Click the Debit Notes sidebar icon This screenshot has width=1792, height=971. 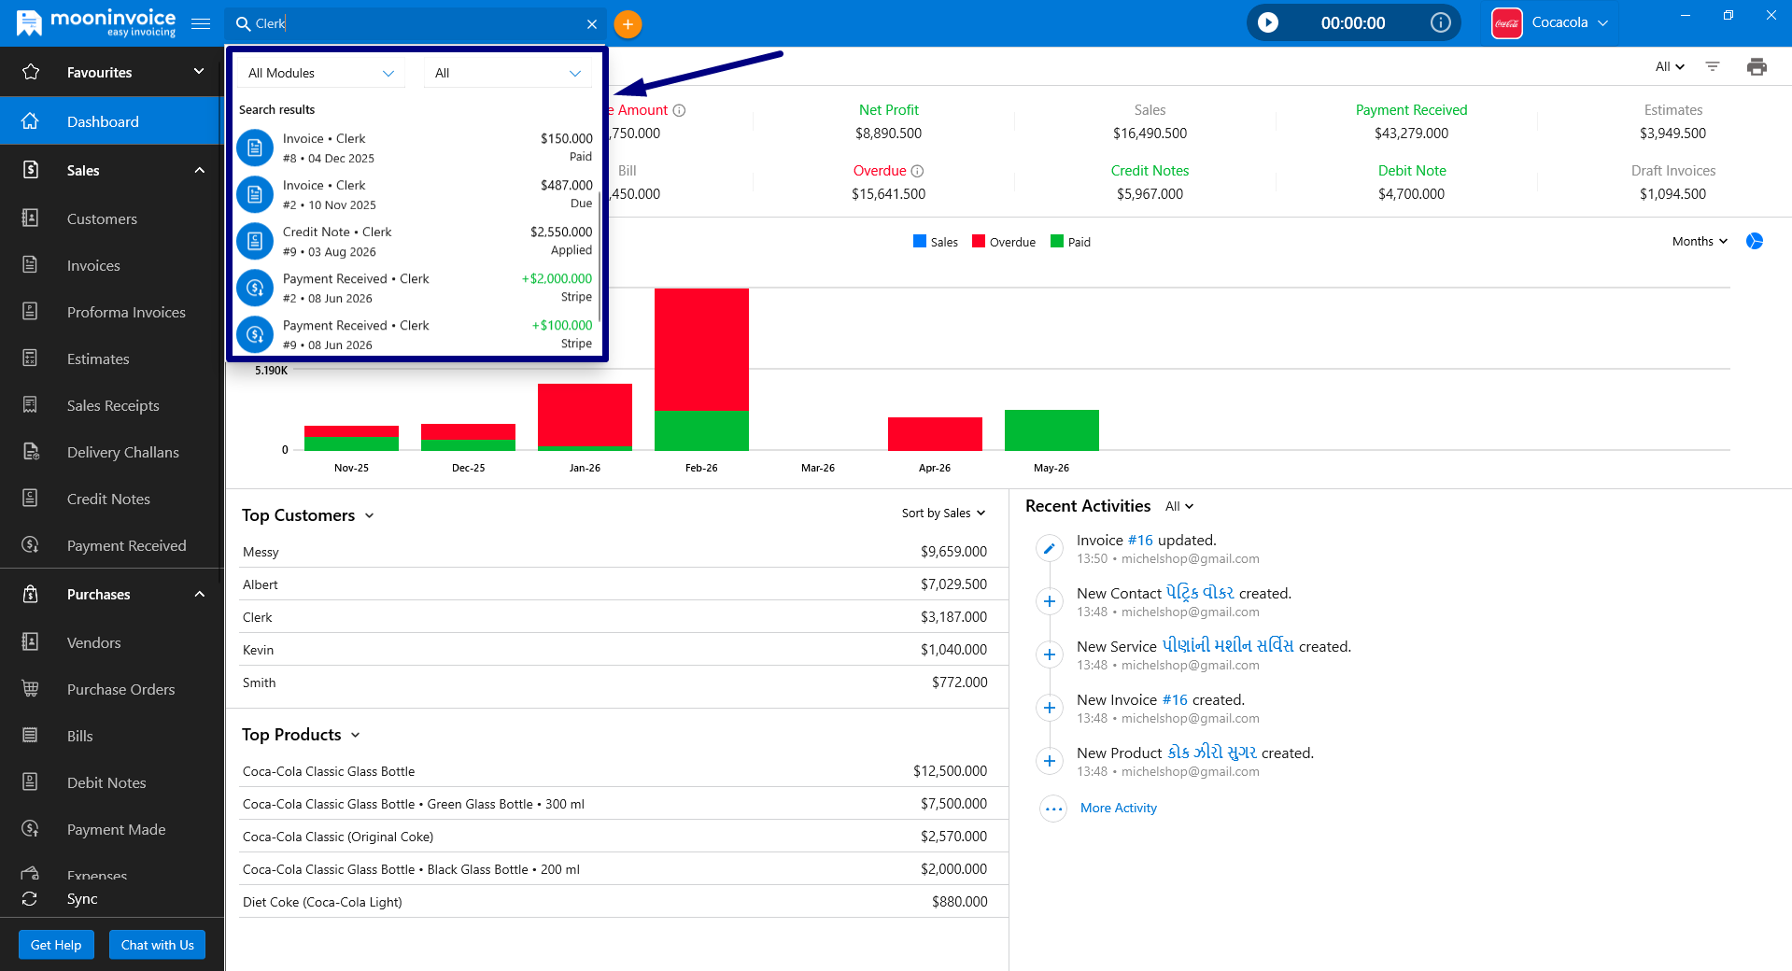pos(30,782)
